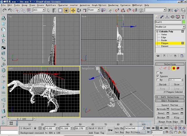Toggle the Percent Snap button
The width and height of the screenshot is (187, 136).
pos(129,10)
